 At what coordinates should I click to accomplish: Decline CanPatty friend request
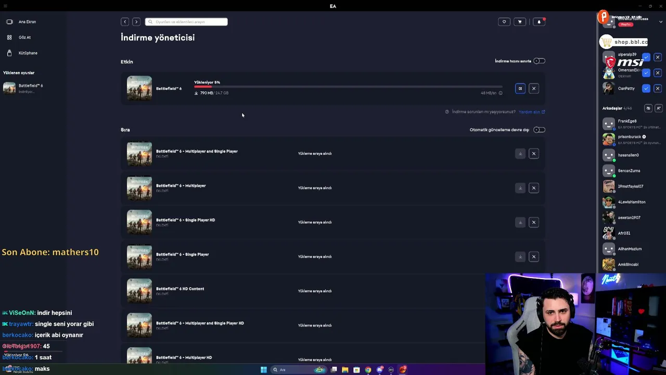point(658,89)
